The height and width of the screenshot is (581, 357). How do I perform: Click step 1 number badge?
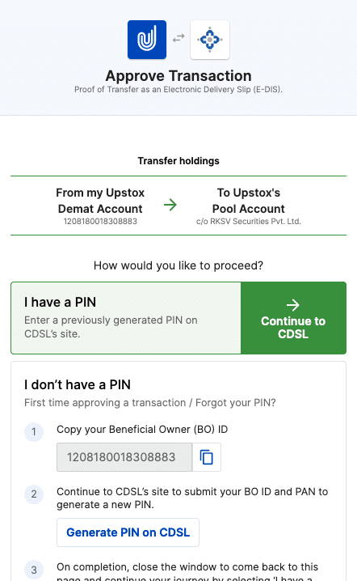click(x=34, y=431)
